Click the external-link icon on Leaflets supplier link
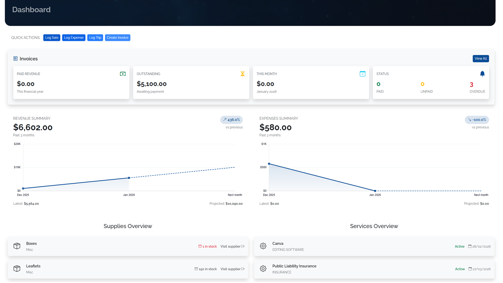Screen dimensions: 503x283 point(243,269)
